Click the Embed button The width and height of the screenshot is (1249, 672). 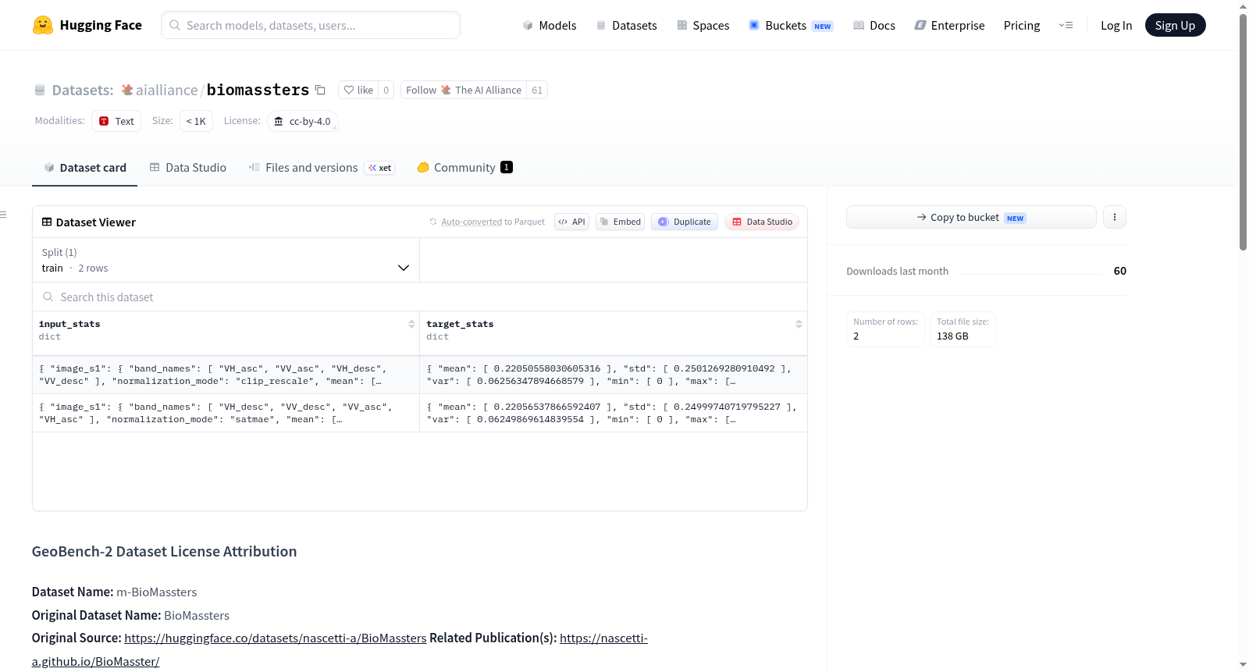[x=620, y=222]
